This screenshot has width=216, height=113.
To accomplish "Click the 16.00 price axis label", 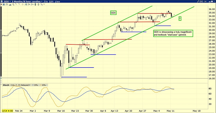I will [x=212, y=79].
